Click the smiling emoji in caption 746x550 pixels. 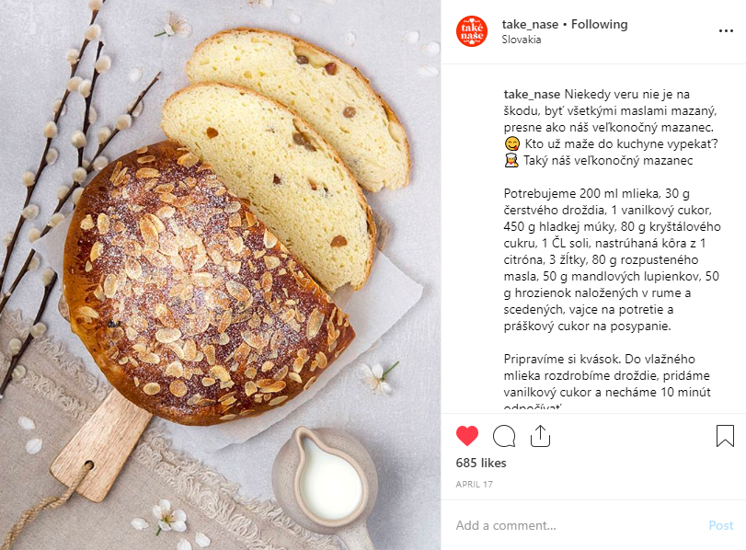point(512,143)
